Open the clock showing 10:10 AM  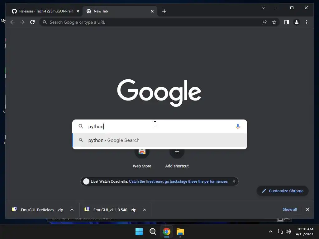[305, 232]
